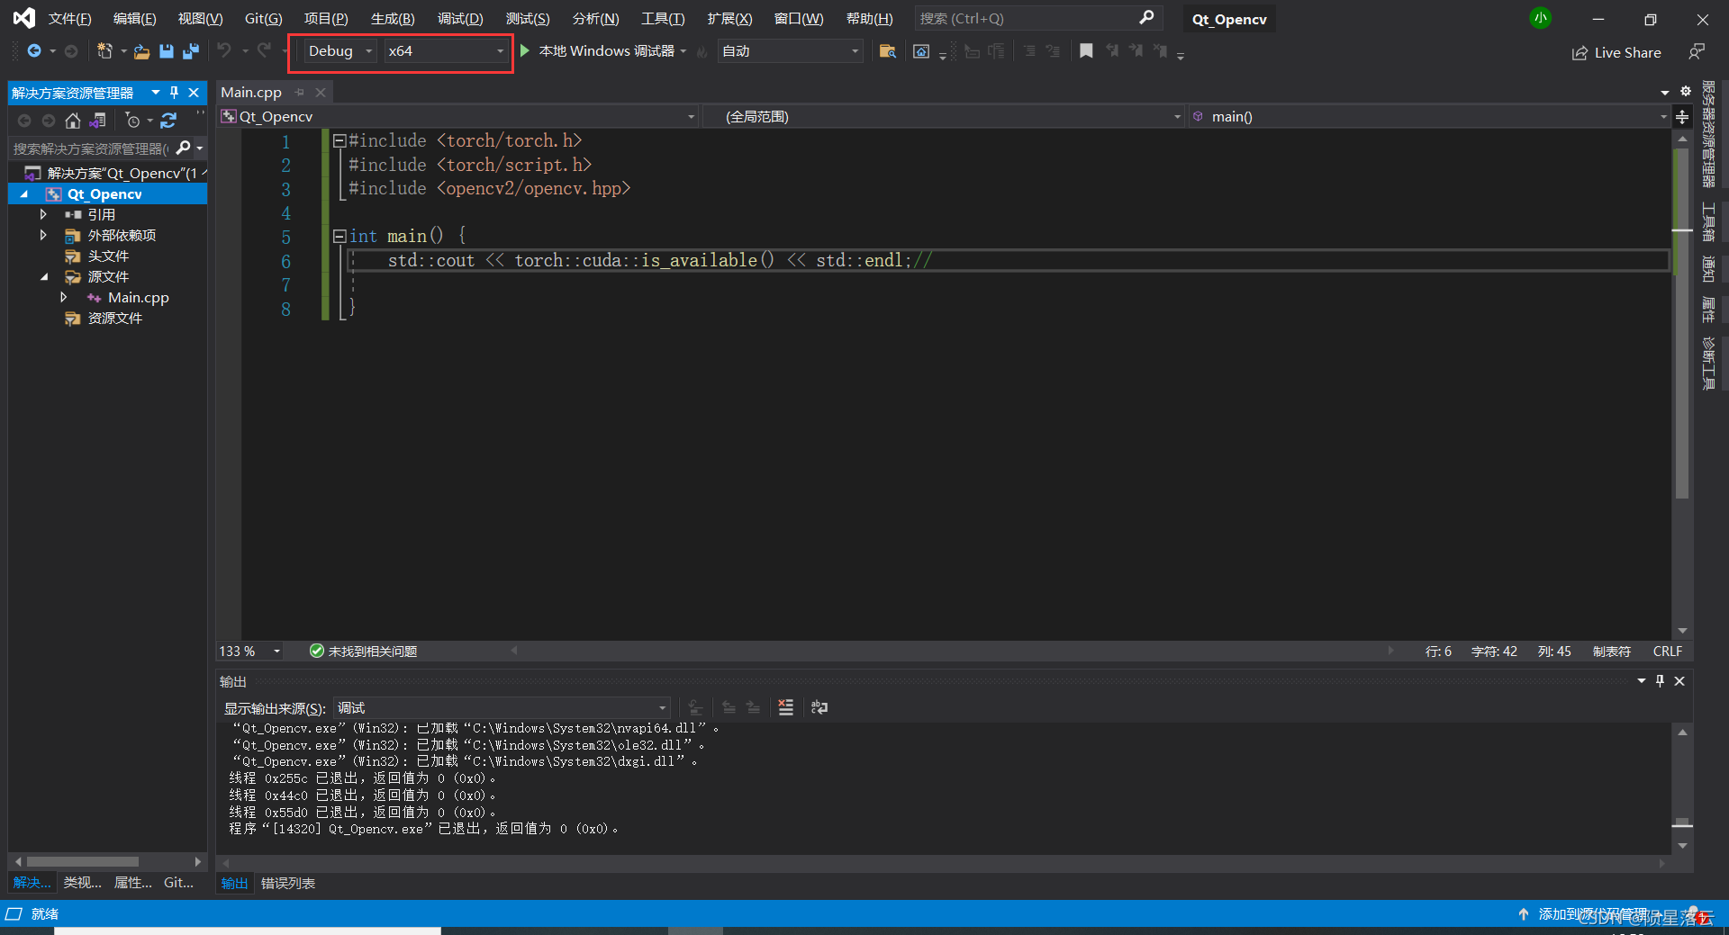Toggle word wrap in the output window

[818, 707]
